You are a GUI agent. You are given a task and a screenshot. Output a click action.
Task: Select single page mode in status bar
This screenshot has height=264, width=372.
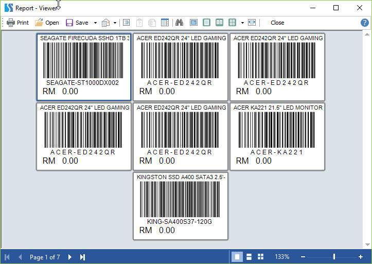tap(237, 257)
